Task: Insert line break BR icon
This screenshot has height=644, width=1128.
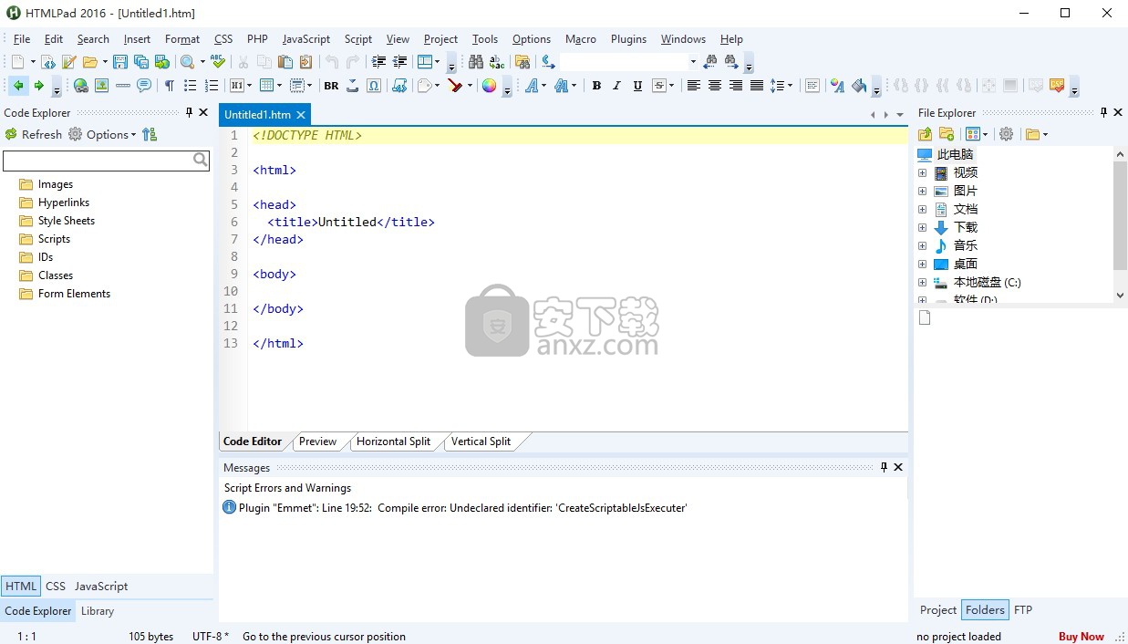Action: point(331,86)
